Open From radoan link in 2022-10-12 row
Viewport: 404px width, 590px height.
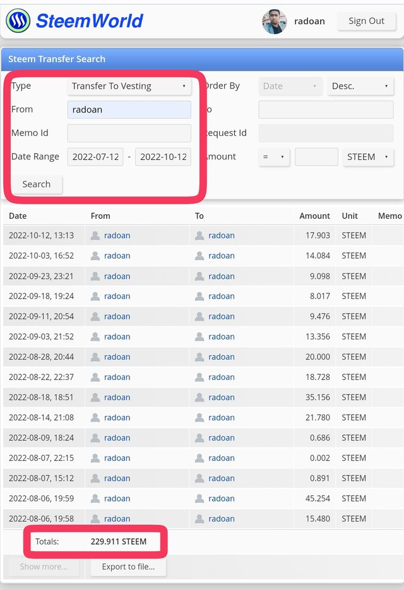coord(117,235)
